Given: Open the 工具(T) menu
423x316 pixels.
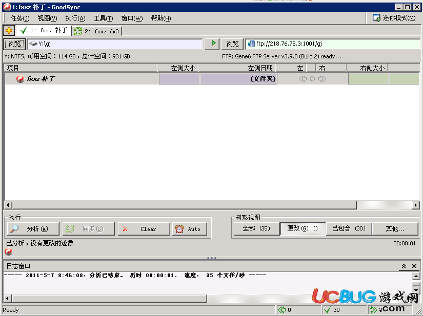Looking at the screenshot, I should (x=103, y=18).
